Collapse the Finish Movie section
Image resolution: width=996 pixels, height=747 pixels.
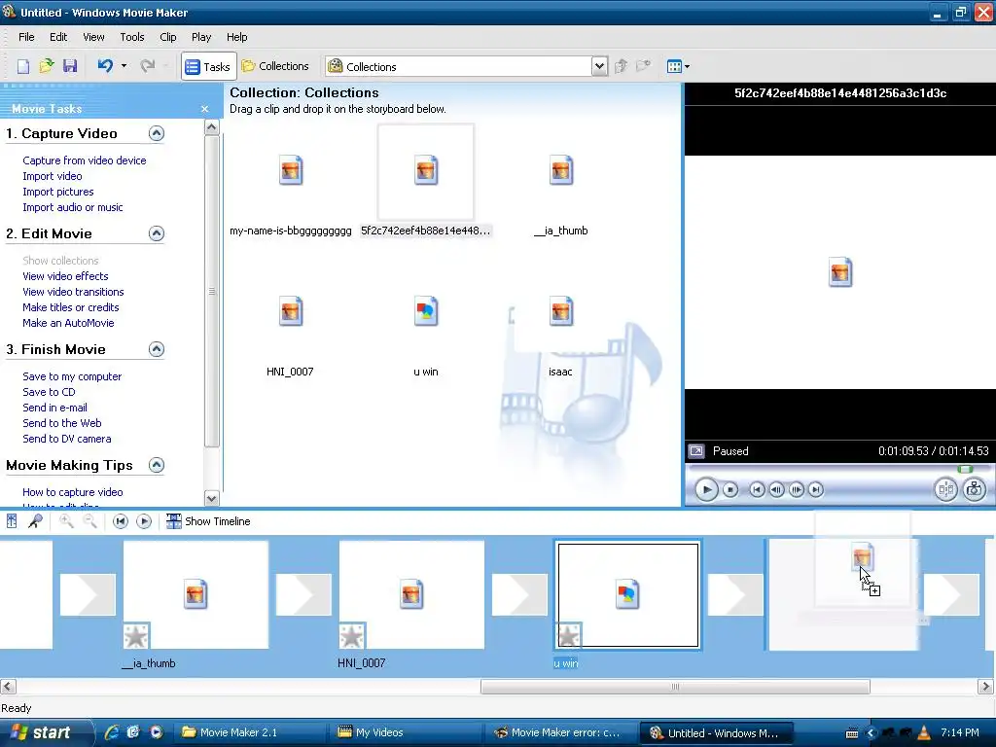pyautogui.click(x=157, y=349)
